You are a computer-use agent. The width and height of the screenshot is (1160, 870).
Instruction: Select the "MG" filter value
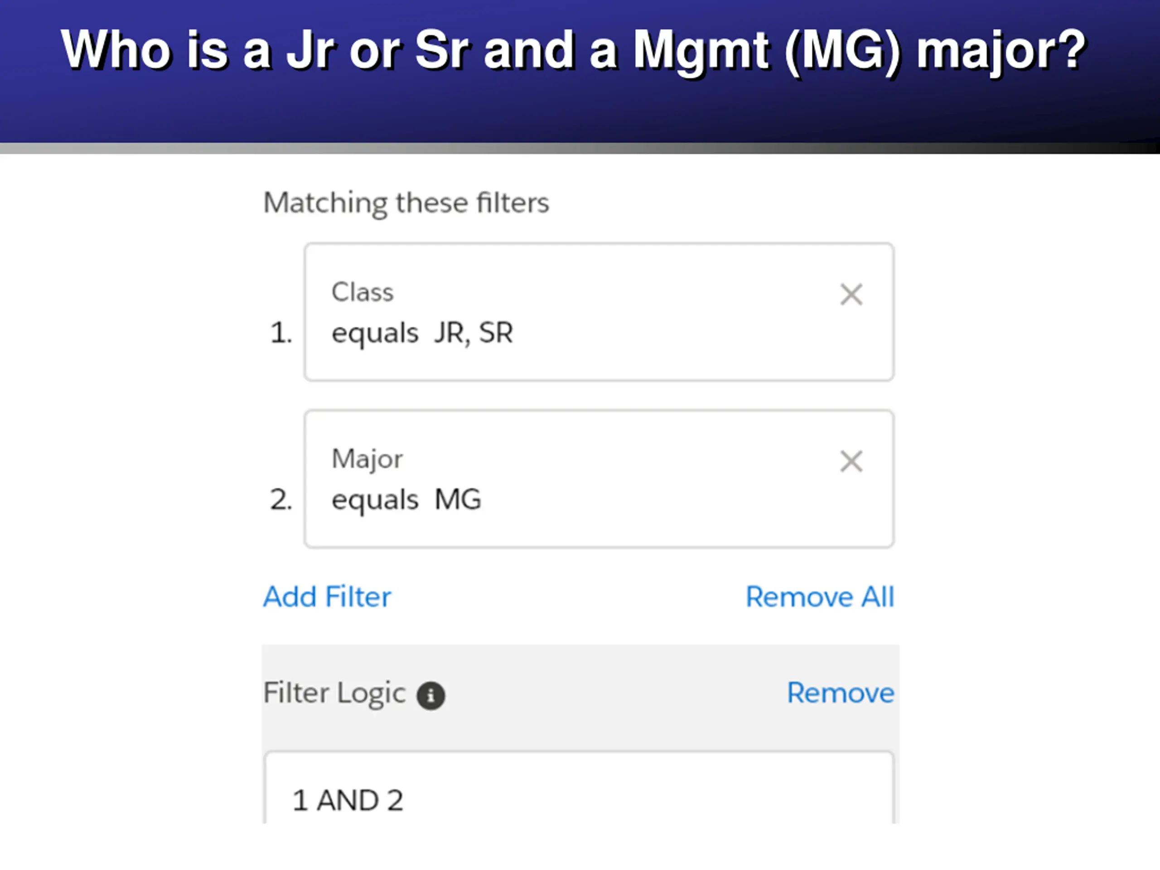tap(458, 499)
